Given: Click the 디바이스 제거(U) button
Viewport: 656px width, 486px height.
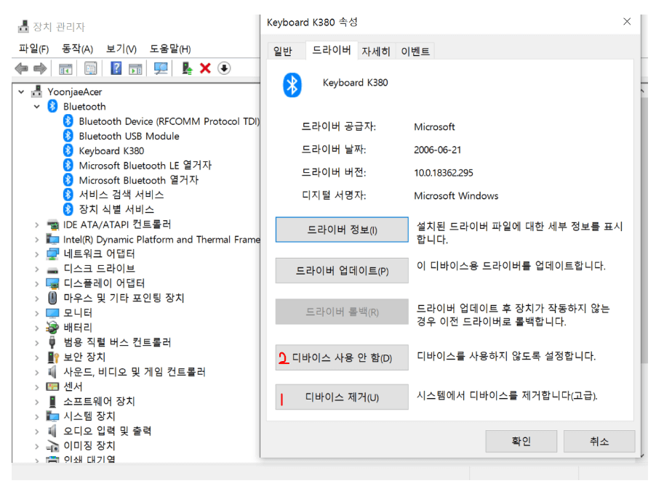Looking at the screenshot, I should point(342,397).
